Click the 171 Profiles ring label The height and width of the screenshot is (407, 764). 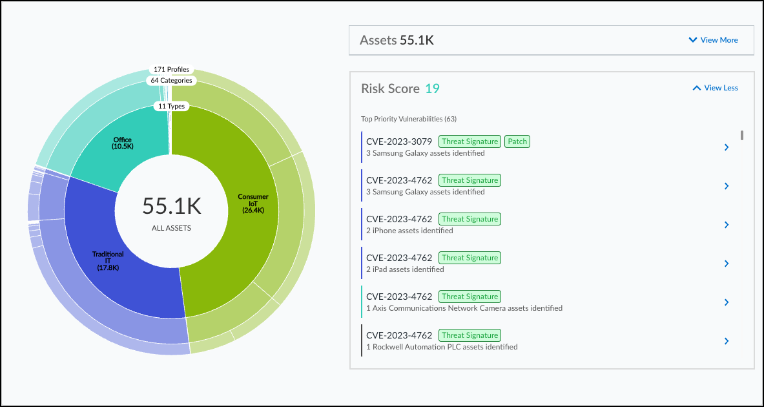171,69
